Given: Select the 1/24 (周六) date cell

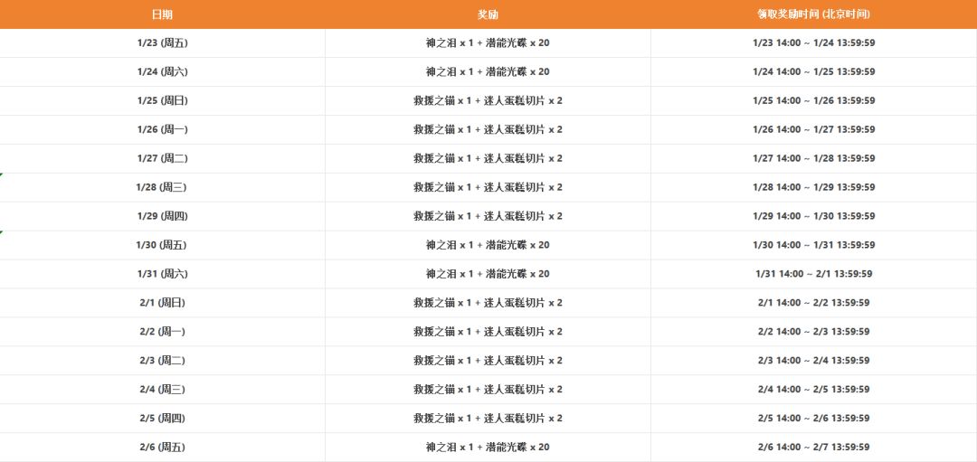Looking at the screenshot, I should [162, 72].
